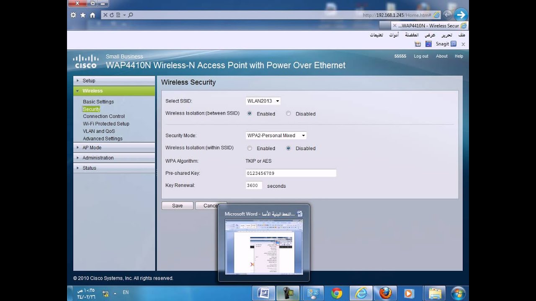
Task: Open Wi-Fi Protected Setup page
Action: coord(106,124)
